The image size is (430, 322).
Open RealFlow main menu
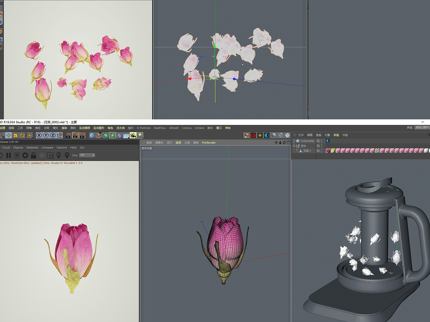160,128
